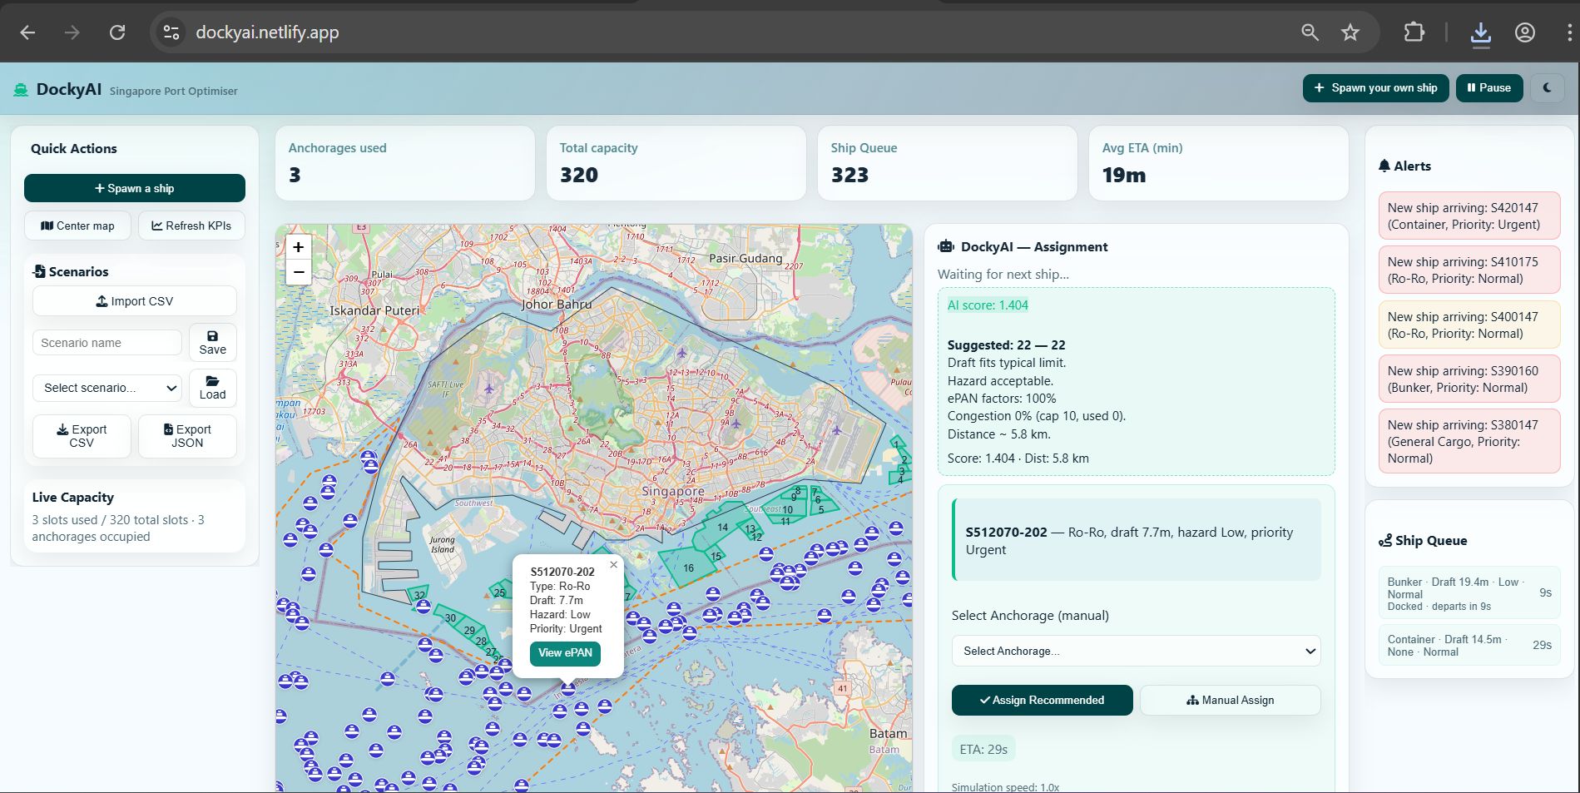Click the DockyAI ship logo icon
Image resolution: width=1580 pixels, height=793 pixels.
[20, 88]
